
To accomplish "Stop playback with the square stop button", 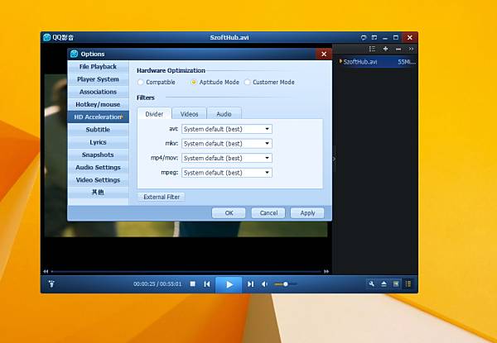I will tap(192, 283).
